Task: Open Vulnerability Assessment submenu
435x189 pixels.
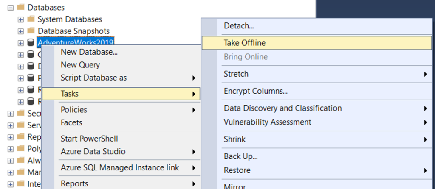Action: (316, 122)
